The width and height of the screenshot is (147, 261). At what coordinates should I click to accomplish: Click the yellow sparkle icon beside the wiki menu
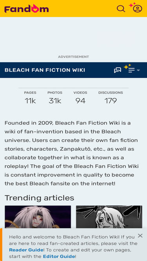point(127,67)
